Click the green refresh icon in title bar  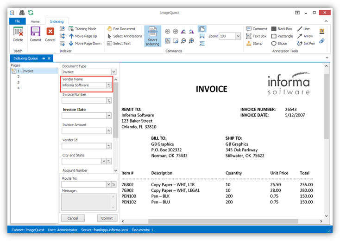point(31,13)
